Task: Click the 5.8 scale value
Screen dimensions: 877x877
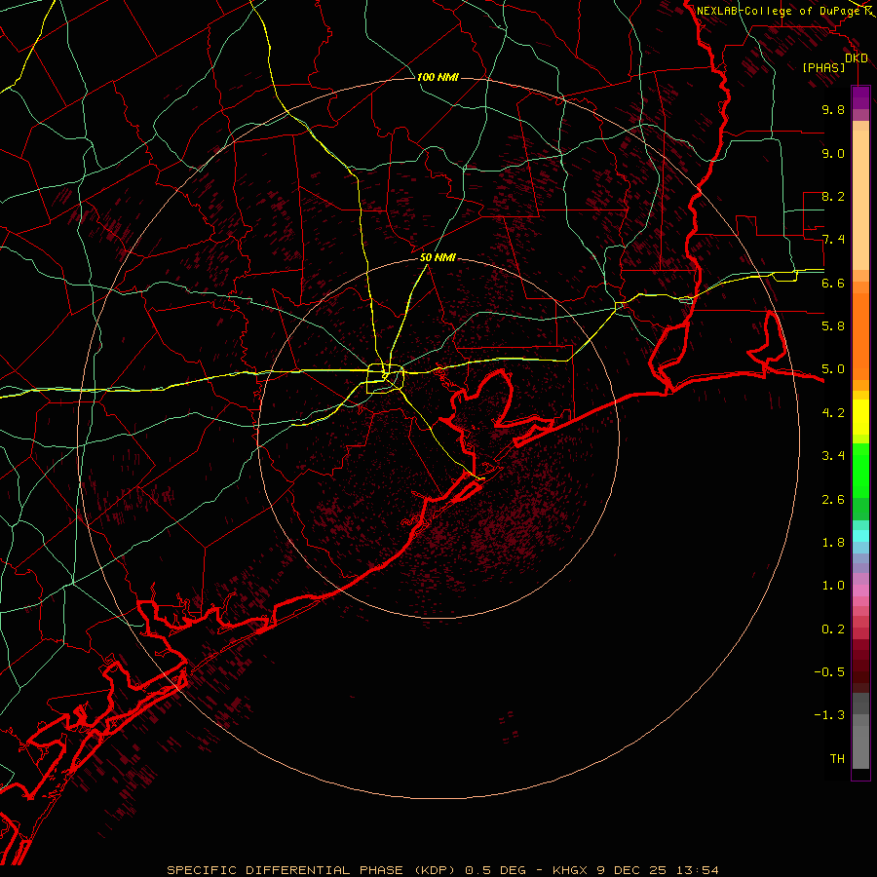Action: [833, 326]
